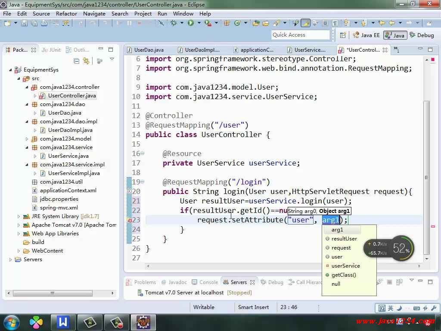Click the Previous Annotation arrow icon
Screen dimensions: 441x331
[x=363, y=23]
